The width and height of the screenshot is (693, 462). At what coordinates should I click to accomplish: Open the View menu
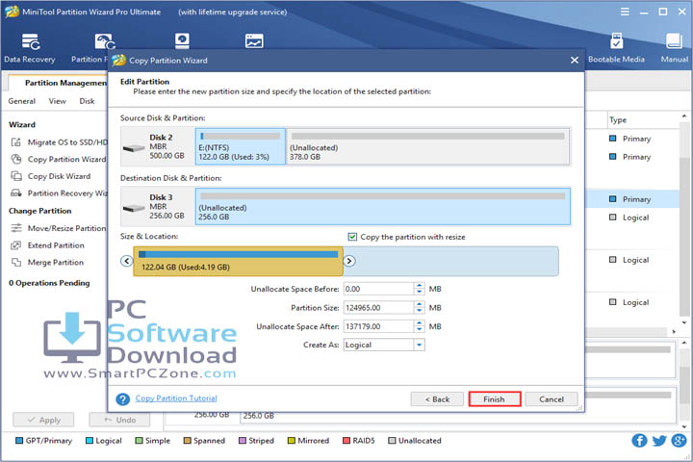point(58,101)
